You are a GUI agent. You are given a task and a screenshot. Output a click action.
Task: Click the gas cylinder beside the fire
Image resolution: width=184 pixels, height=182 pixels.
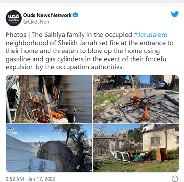[75, 116]
